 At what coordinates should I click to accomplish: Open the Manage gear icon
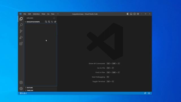21,89
